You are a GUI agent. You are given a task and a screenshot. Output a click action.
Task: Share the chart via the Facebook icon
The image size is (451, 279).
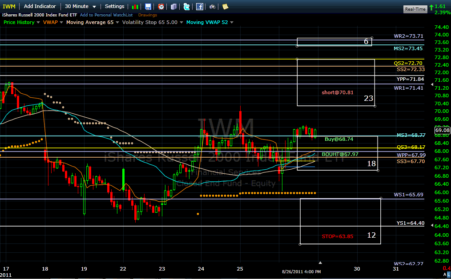[200, 7]
